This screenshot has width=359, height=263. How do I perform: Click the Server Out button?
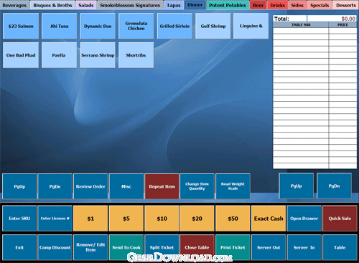coord(269,247)
